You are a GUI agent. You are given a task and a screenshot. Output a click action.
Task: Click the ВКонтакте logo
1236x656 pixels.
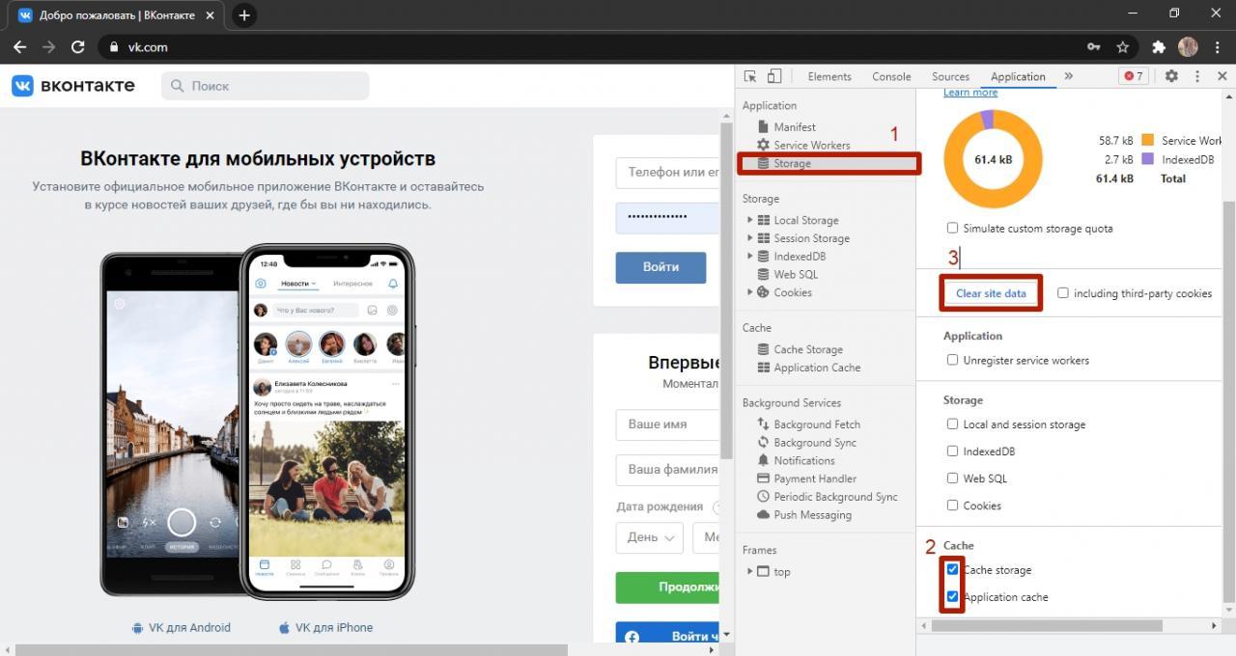[73, 86]
